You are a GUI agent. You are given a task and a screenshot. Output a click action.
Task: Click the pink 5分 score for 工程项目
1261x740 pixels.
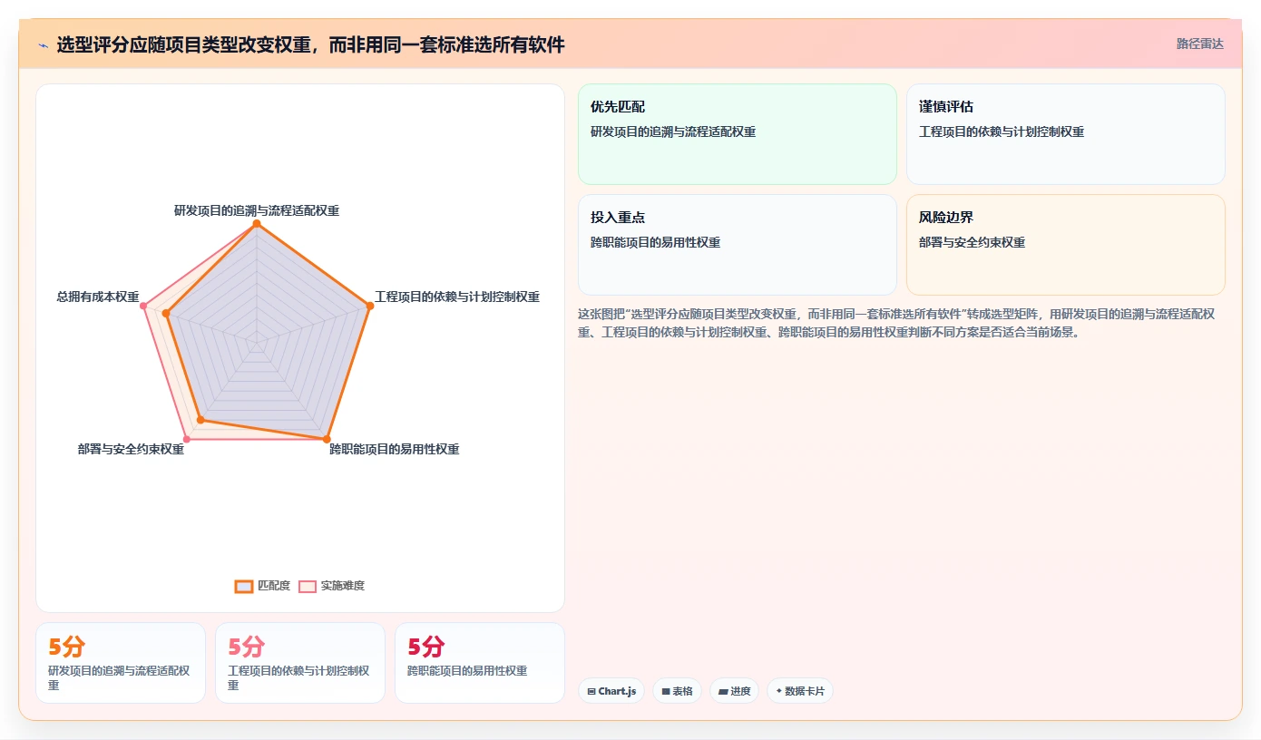pos(246,647)
